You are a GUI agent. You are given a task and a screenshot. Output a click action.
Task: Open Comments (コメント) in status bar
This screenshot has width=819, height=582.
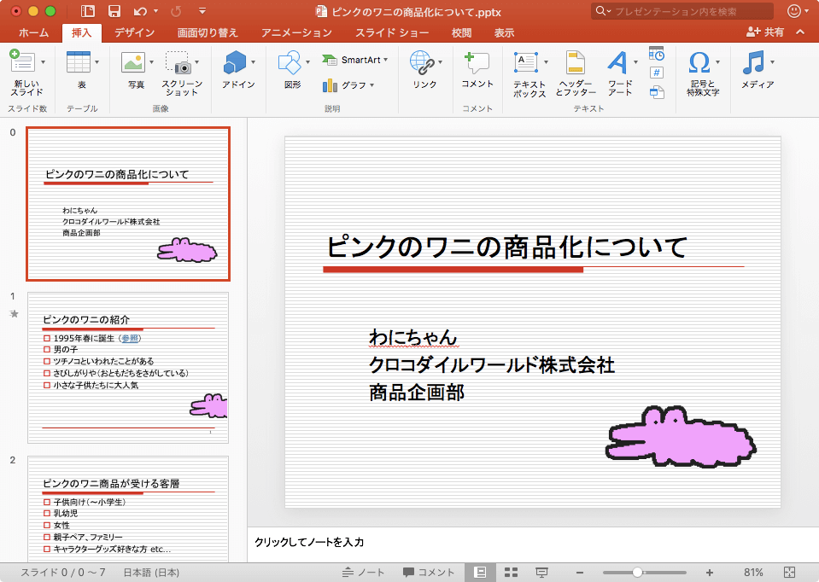pyautogui.click(x=430, y=572)
